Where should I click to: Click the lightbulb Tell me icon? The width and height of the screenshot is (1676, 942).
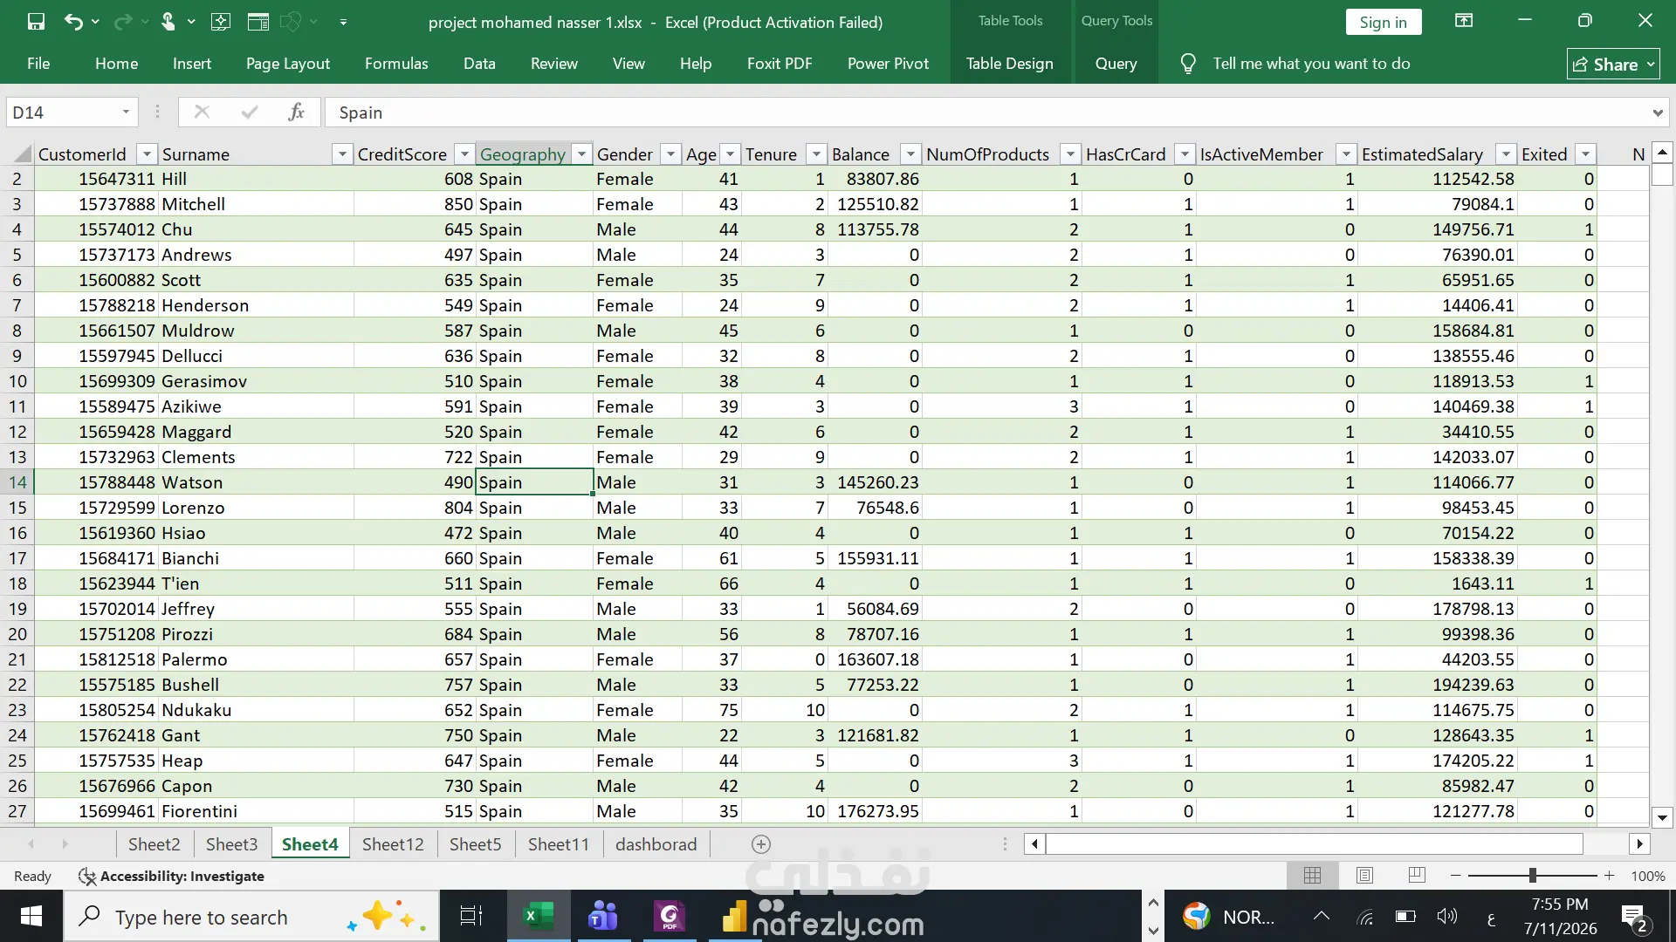(1188, 64)
